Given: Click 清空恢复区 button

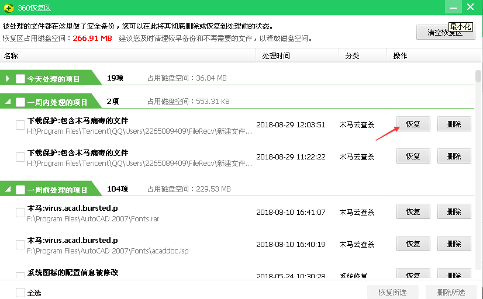Looking at the screenshot, I should pyautogui.click(x=445, y=33).
